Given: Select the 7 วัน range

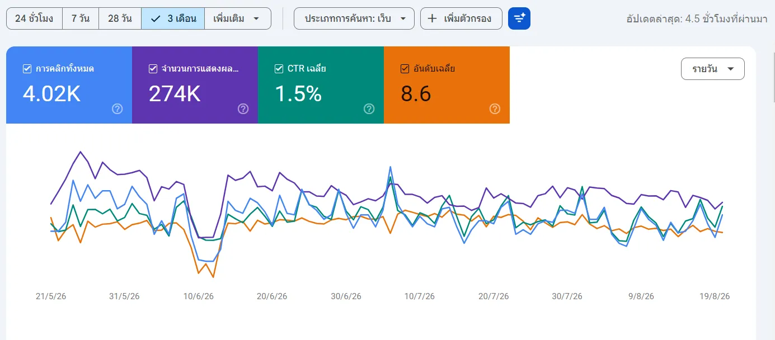Looking at the screenshot, I should pyautogui.click(x=81, y=18).
